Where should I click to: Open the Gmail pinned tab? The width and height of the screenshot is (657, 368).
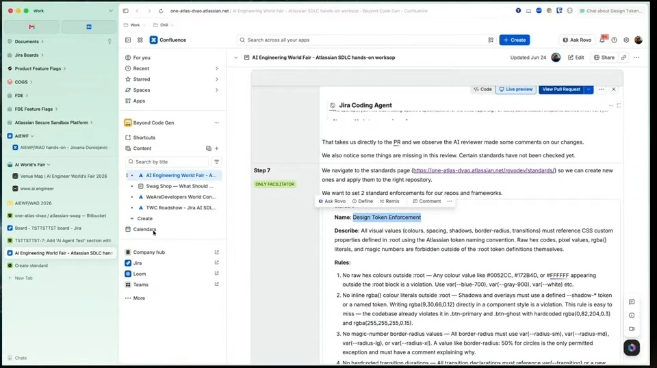31,27
